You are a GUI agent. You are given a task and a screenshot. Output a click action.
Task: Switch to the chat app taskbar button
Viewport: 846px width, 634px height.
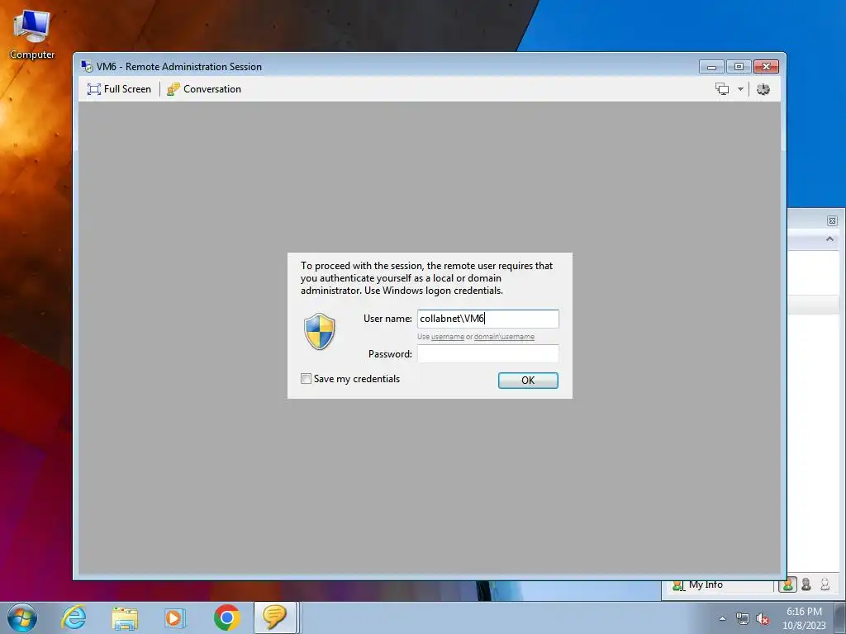point(275,617)
